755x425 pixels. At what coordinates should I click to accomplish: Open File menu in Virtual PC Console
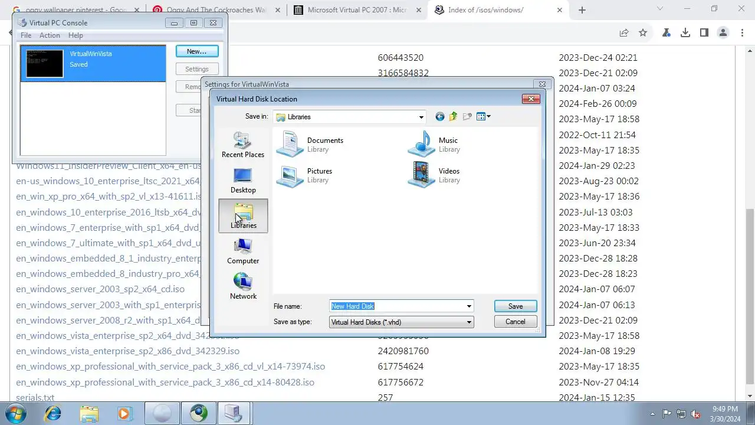26,35
